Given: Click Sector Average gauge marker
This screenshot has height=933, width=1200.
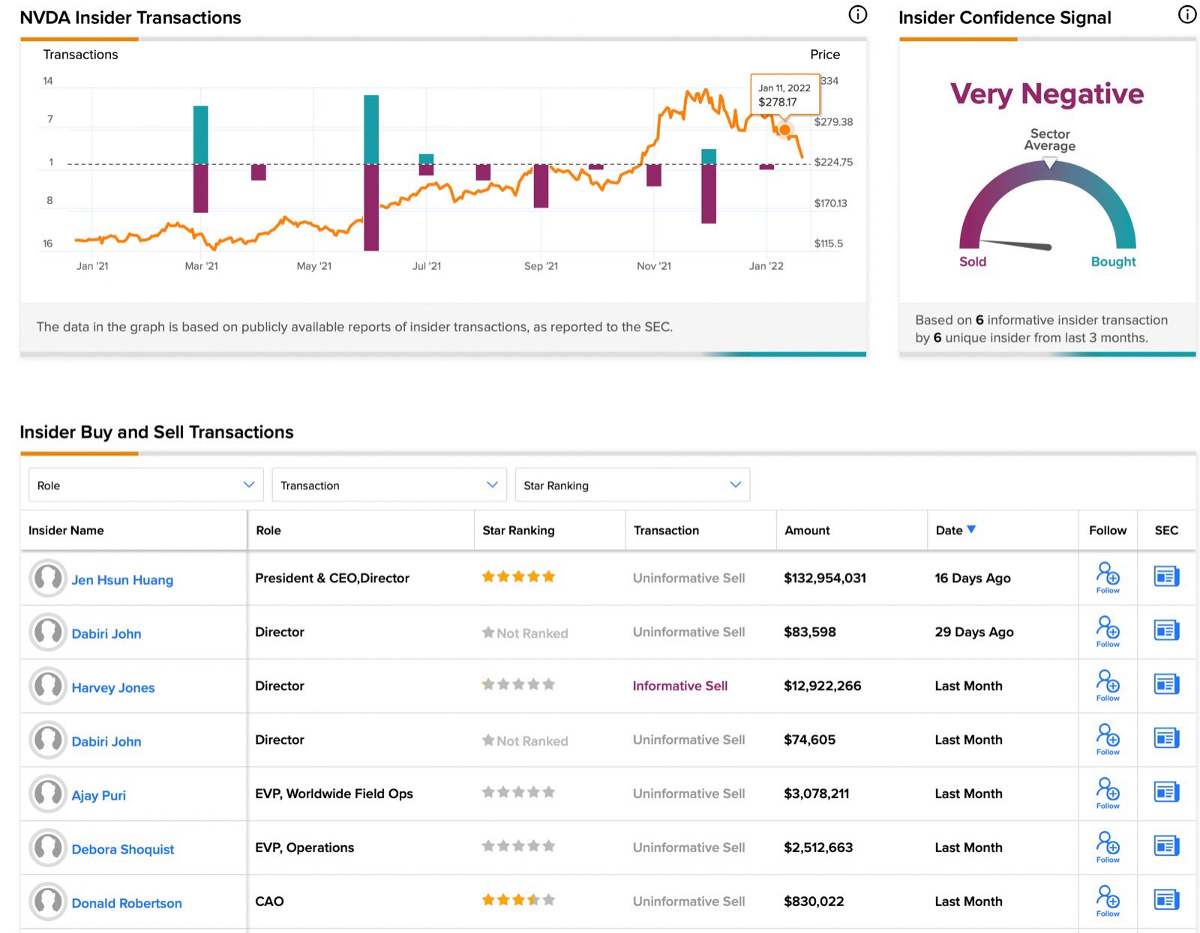Looking at the screenshot, I should click(x=1050, y=163).
